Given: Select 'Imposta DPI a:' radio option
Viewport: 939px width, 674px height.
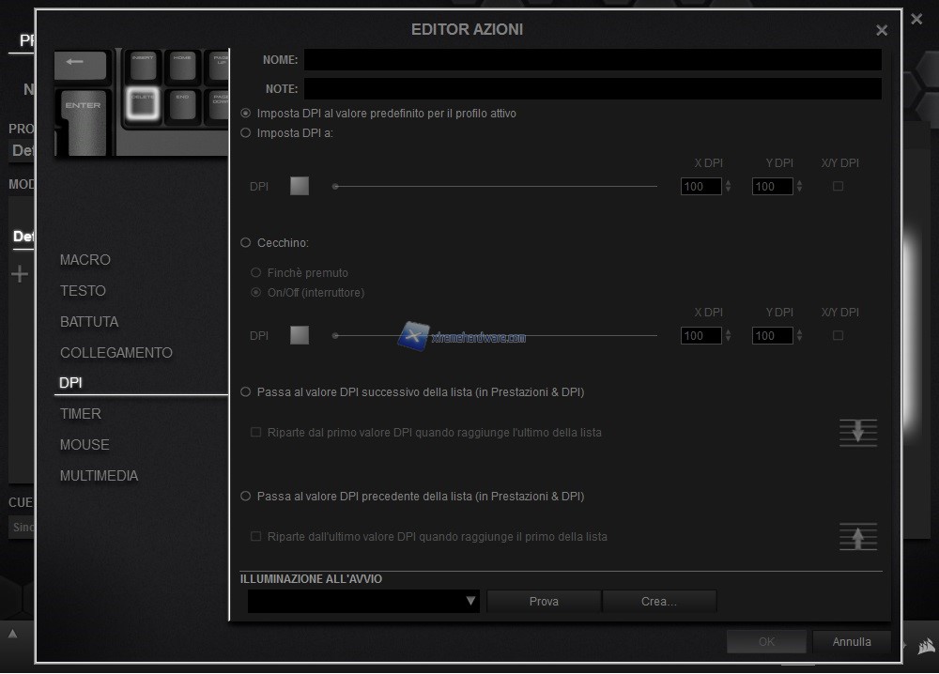Looking at the screenshot, I should tap(246, 133).
